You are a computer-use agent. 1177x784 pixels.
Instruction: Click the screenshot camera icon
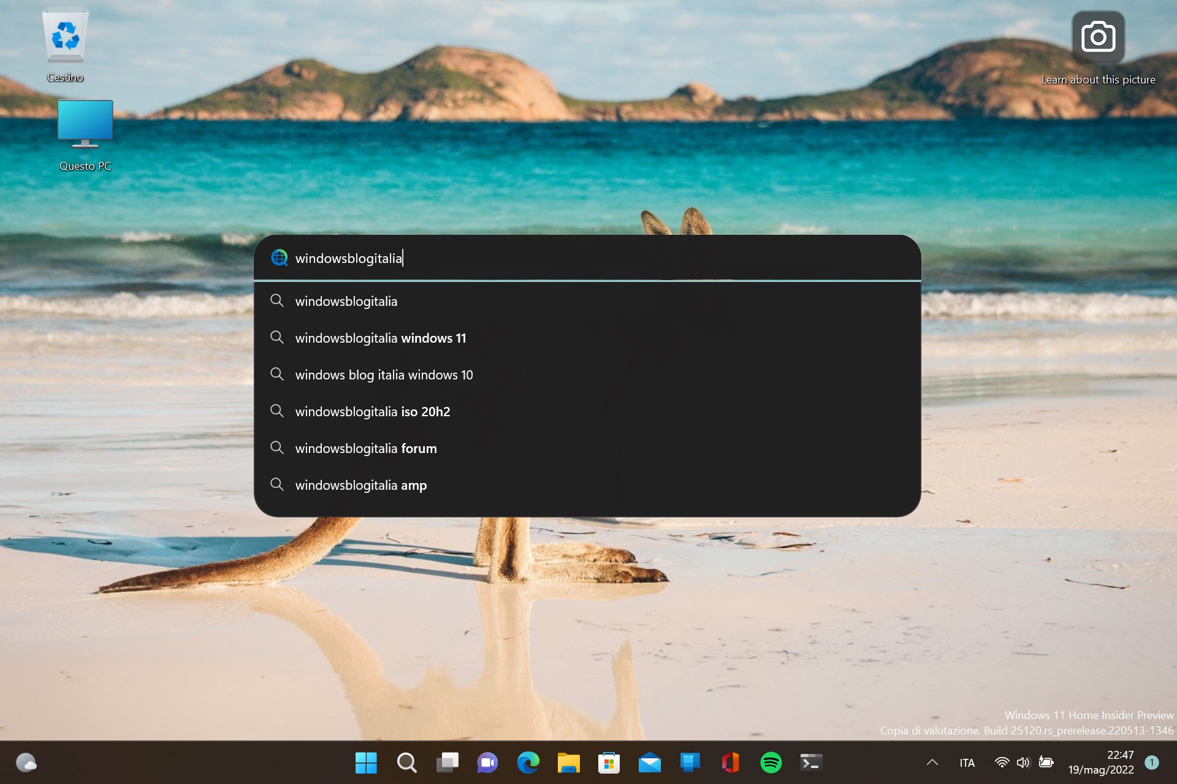[x=1097, y=37]
